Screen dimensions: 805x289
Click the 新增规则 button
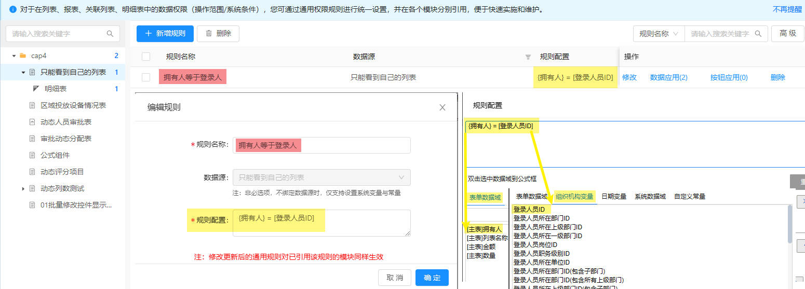(165, 34)
